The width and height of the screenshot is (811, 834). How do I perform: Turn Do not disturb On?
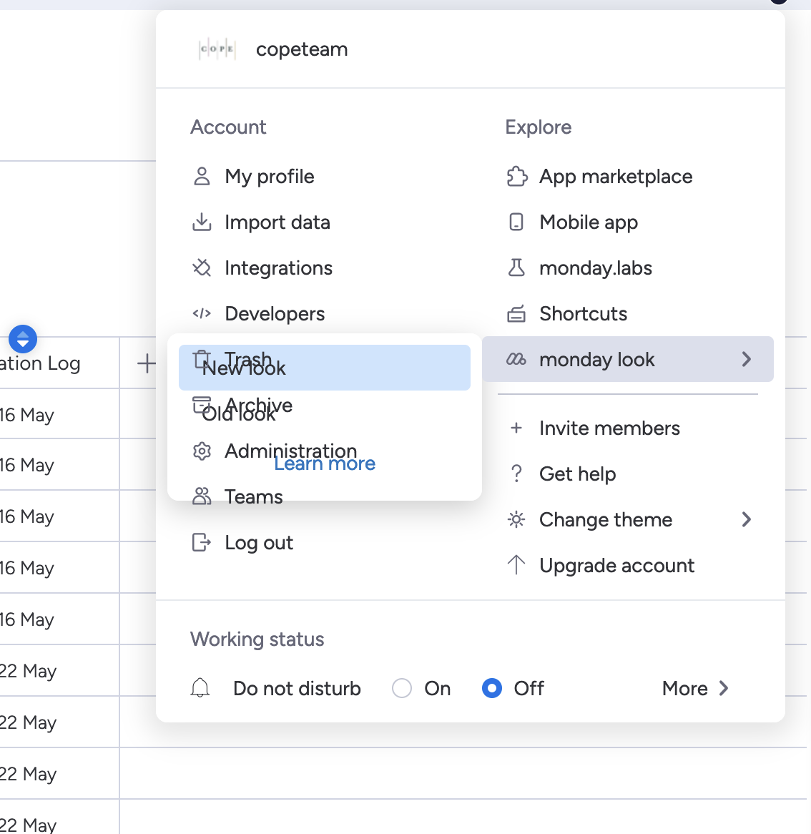coord(402,688)
